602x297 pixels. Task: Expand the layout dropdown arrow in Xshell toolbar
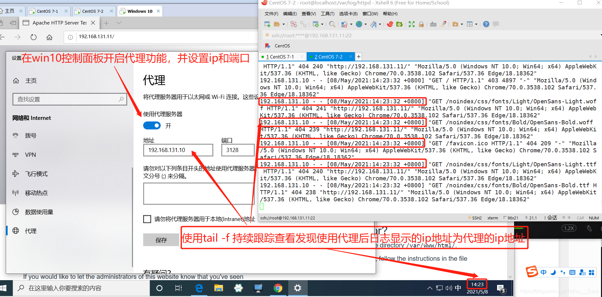pos(476,24)
